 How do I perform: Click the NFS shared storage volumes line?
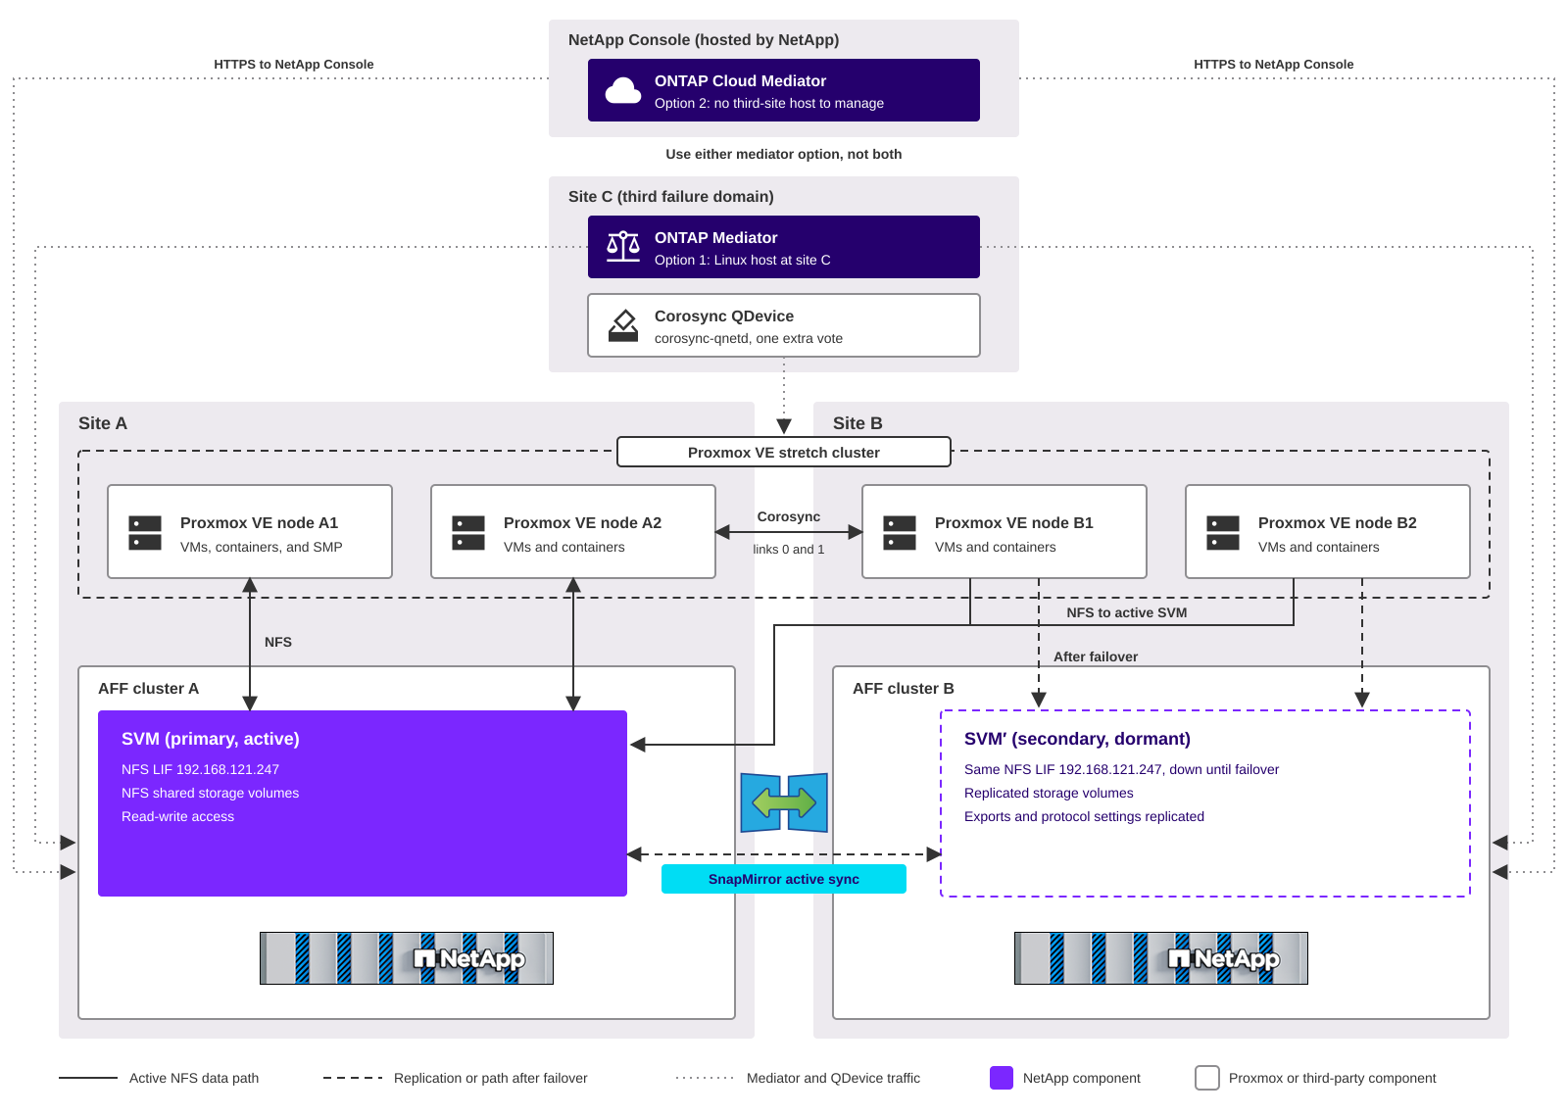coord(210,793)
